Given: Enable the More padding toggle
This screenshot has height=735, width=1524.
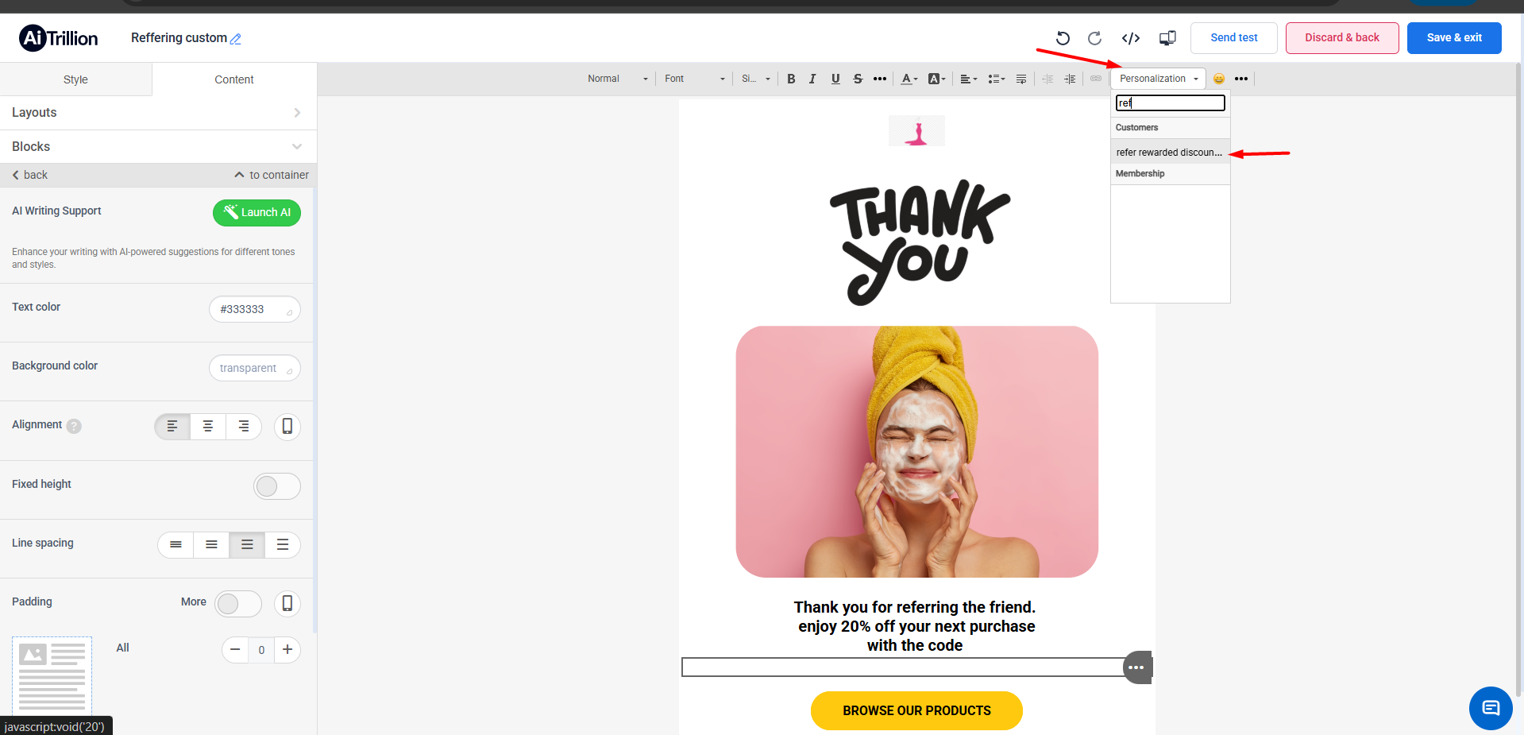Looking at the screenshot, I should click(x=237, y=604).
